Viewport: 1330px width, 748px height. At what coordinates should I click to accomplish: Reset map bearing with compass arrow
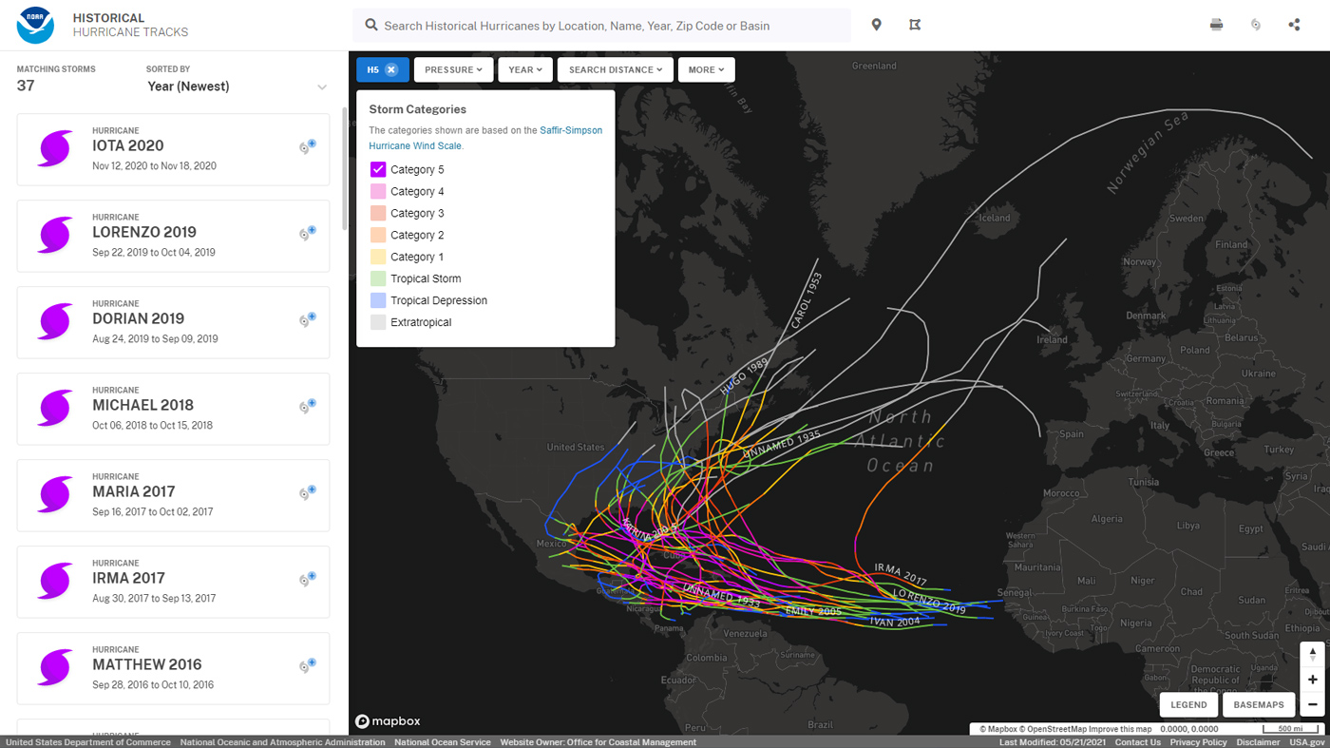point(1312,654)
